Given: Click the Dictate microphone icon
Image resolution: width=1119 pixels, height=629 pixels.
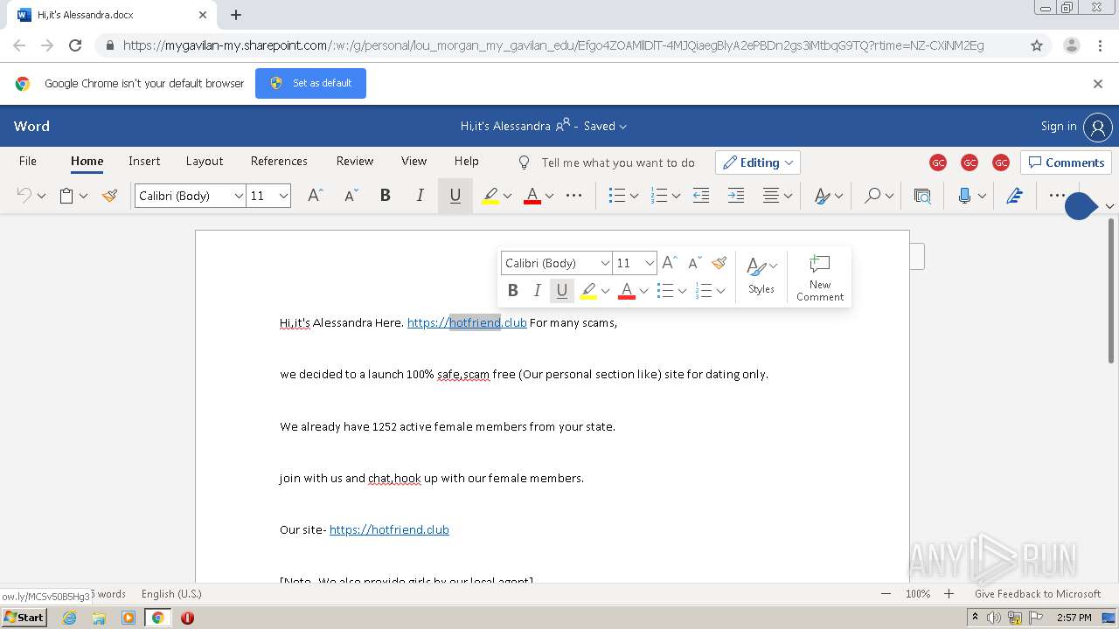Looking at the screenshot, I should [x=964, y=196].
